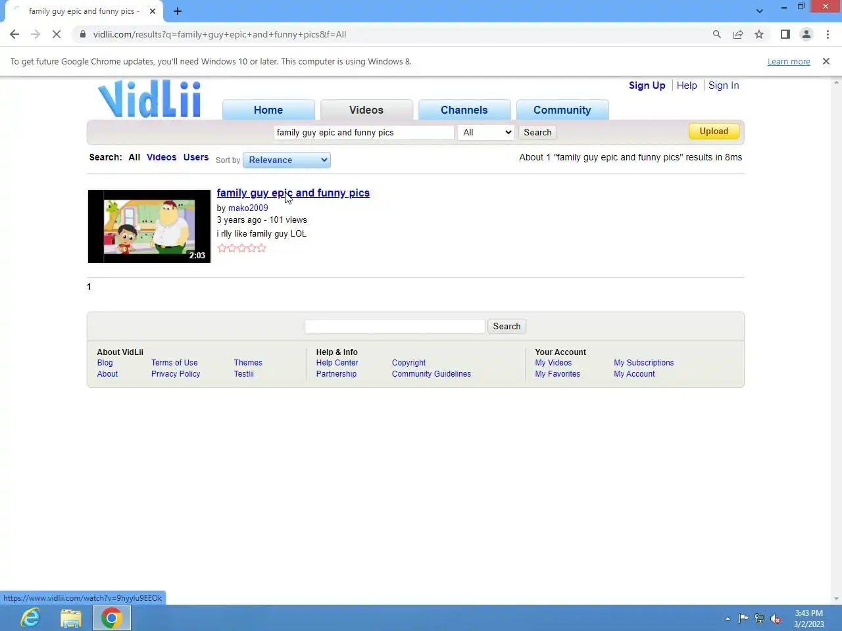Open a new tab with the plus icon
This screenshot has width=842, height=631.
[x=178, y=11]
